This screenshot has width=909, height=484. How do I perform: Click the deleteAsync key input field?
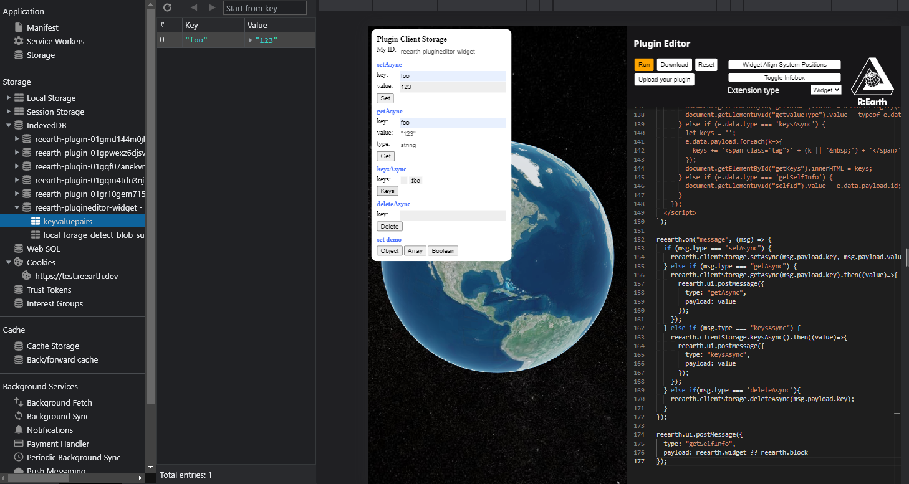coord(453,215)
